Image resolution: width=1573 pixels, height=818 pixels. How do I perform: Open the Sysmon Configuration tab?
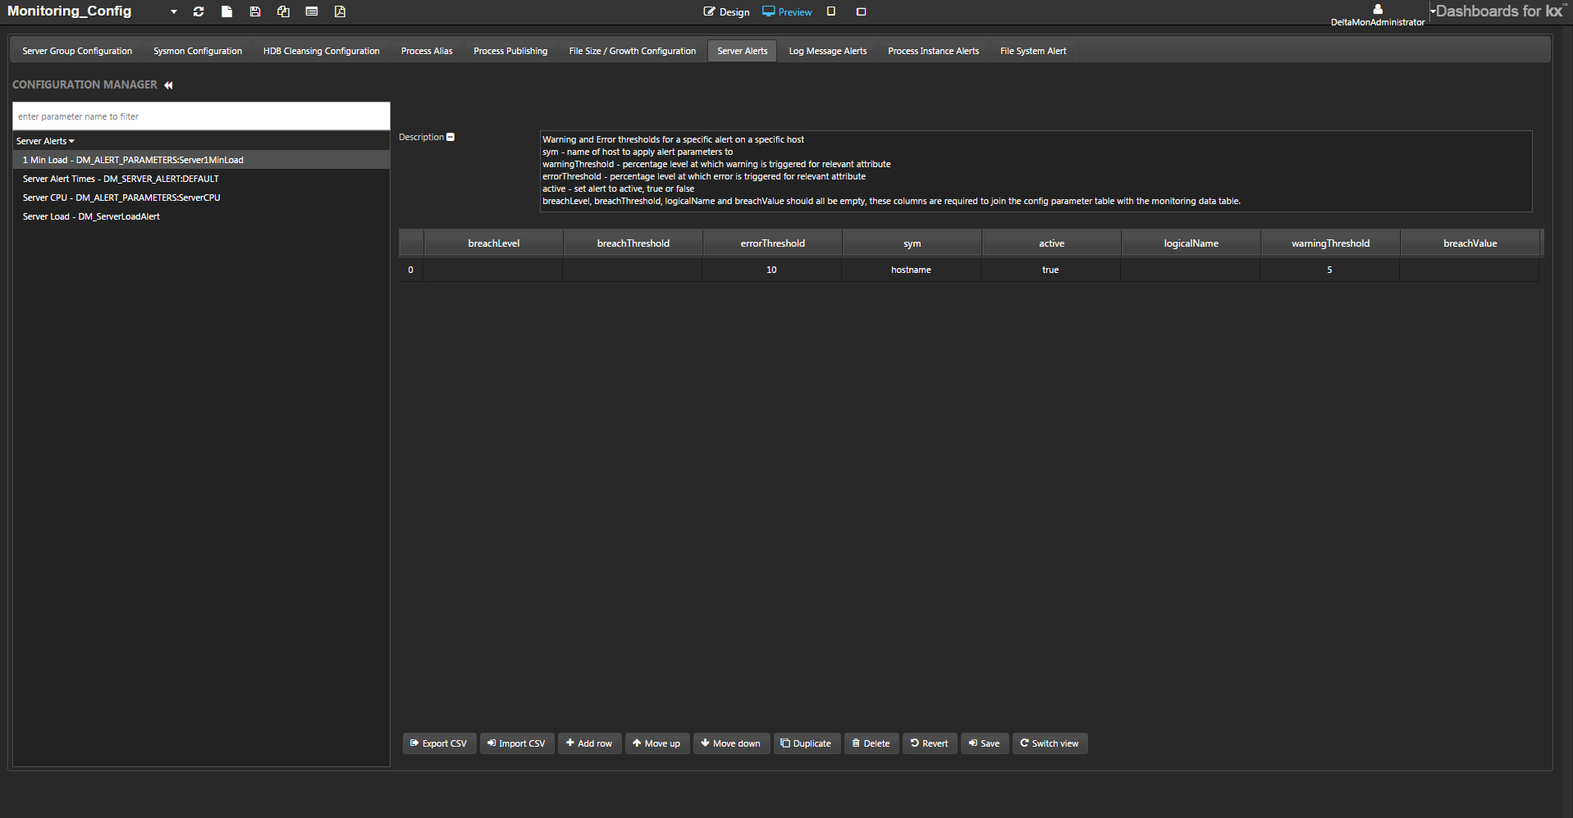(x=198, y=51)
